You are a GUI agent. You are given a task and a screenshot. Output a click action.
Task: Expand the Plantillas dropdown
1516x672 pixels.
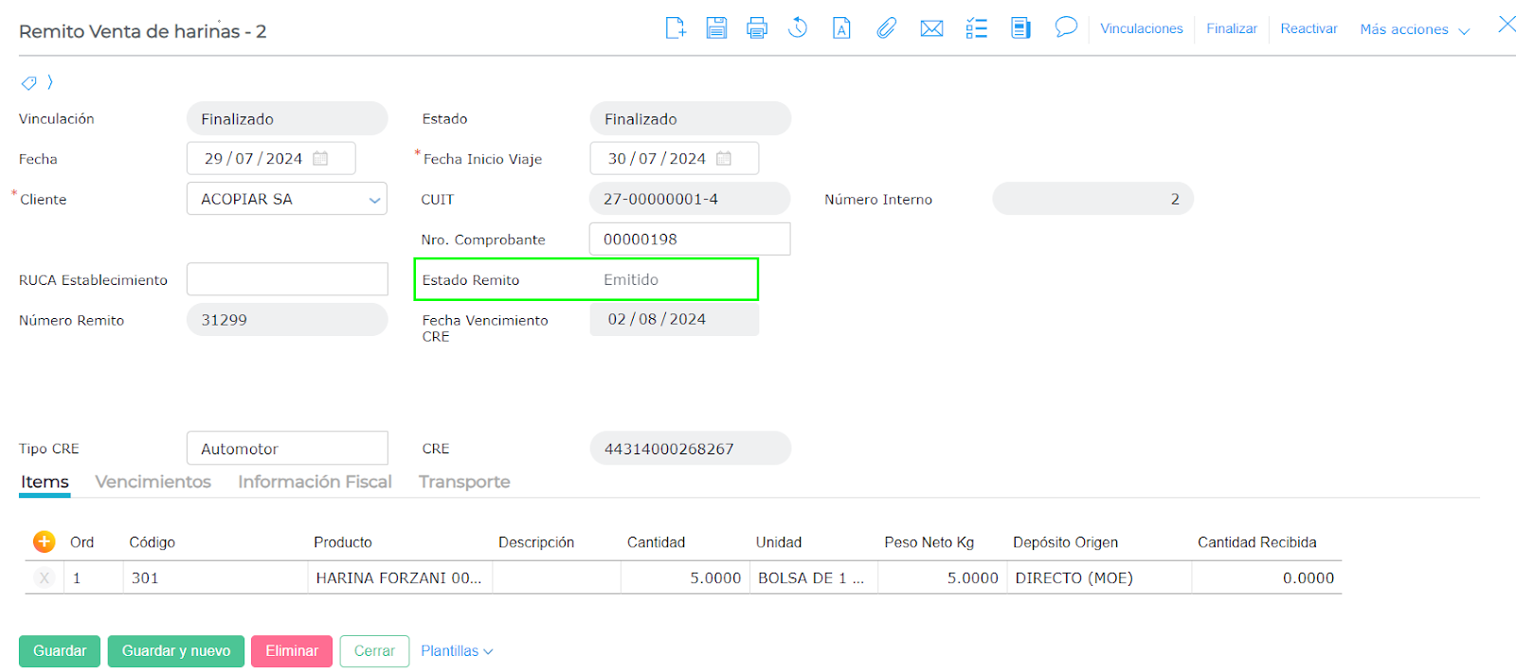(x=457, y=651)
